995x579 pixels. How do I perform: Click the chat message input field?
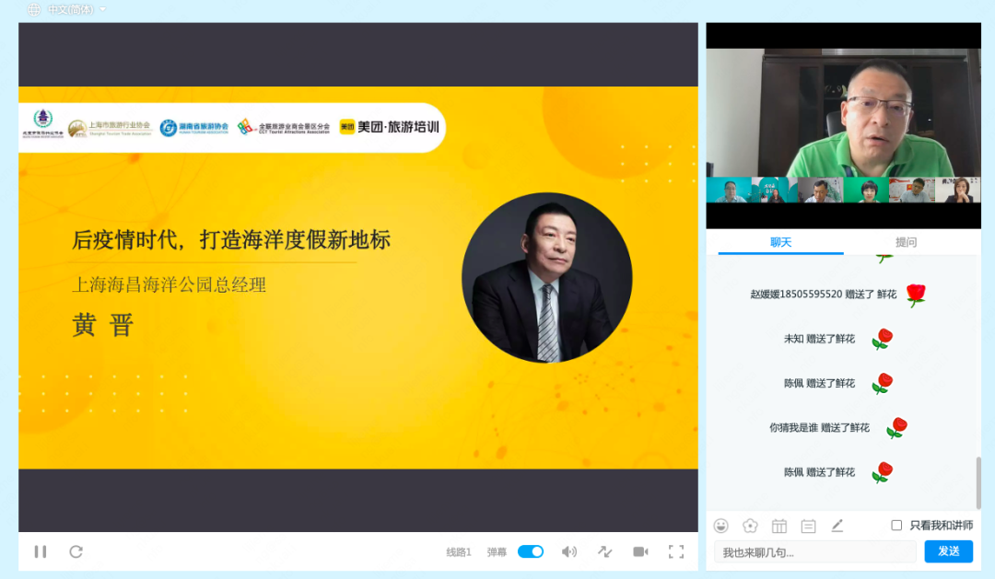click(815, 550)
